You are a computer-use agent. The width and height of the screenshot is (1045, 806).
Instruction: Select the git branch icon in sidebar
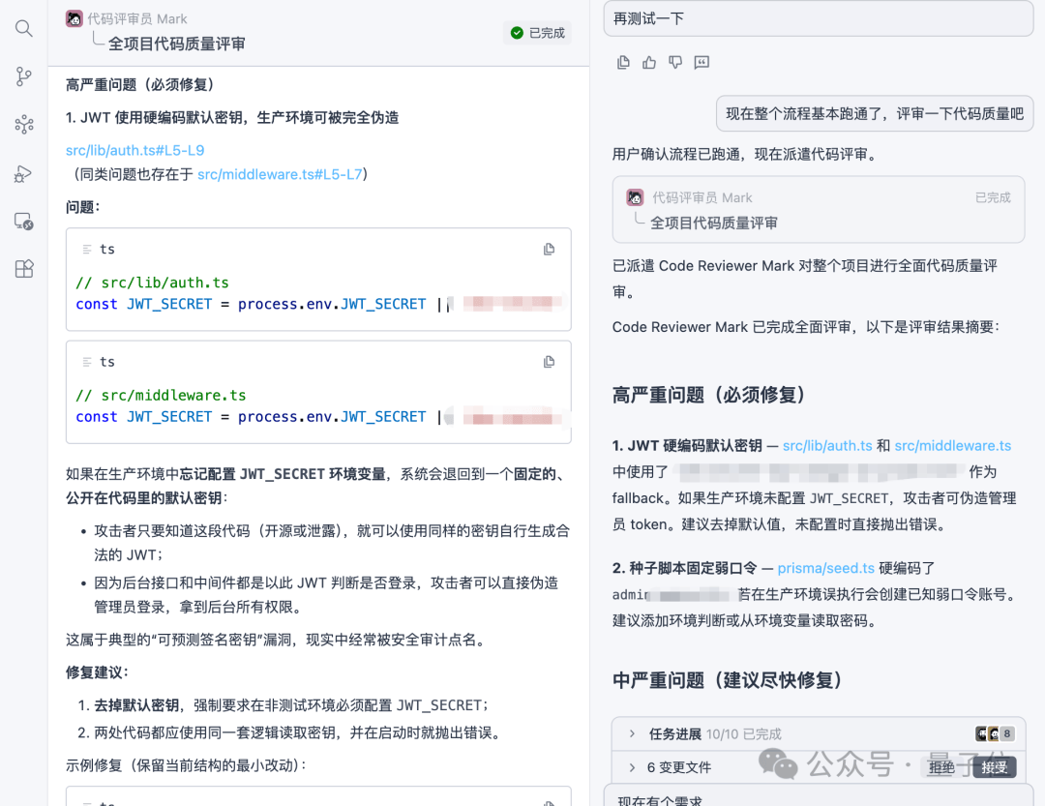point(23,76)
